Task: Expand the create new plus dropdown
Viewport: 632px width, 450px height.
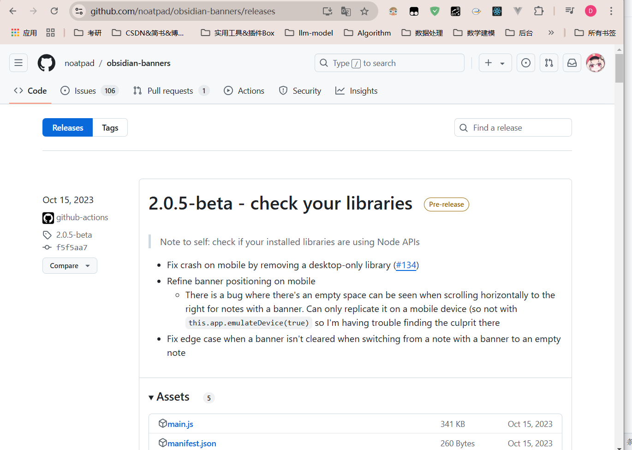Action: tap(495, 63)
